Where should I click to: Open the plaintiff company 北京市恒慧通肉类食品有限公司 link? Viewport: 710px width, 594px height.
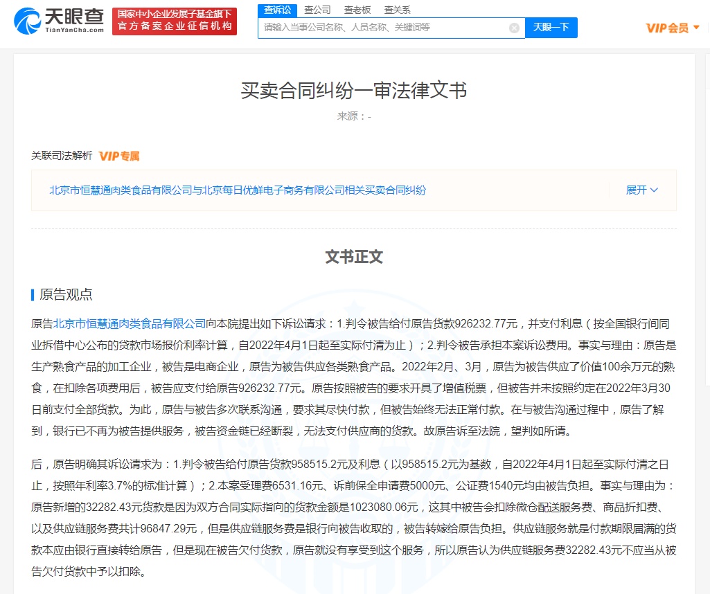(130, 323)
